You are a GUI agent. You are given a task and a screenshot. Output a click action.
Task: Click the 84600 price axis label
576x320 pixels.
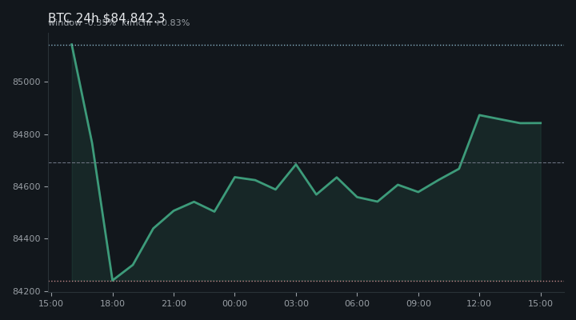tap(26, 186)
